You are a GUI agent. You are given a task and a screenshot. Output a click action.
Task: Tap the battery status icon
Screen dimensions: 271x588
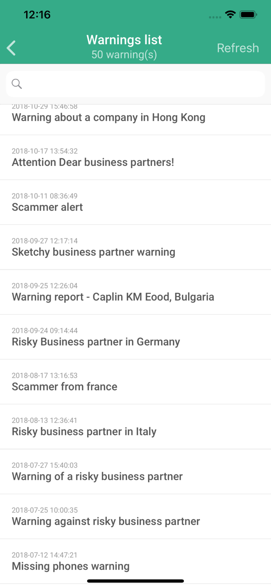pos(248,15)
